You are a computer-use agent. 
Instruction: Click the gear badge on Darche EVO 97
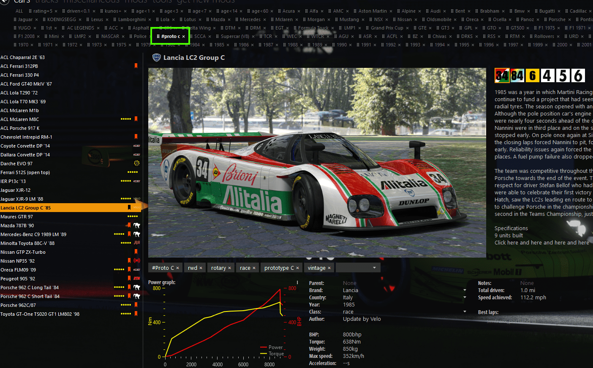point(136,164)
